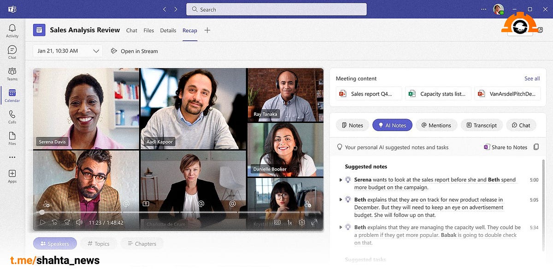Mute the video player audio

(x=79, y=222)
